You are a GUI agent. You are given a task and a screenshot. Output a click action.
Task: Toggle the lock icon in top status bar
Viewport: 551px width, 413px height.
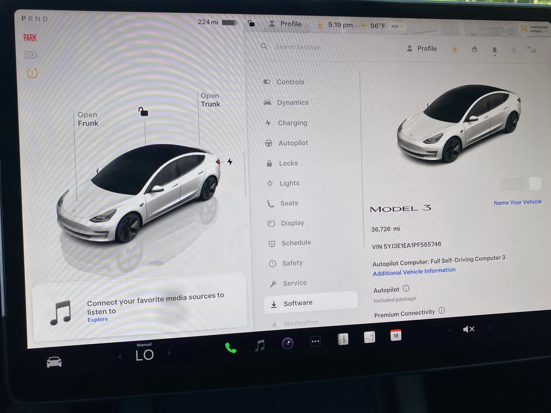point(251,23)
